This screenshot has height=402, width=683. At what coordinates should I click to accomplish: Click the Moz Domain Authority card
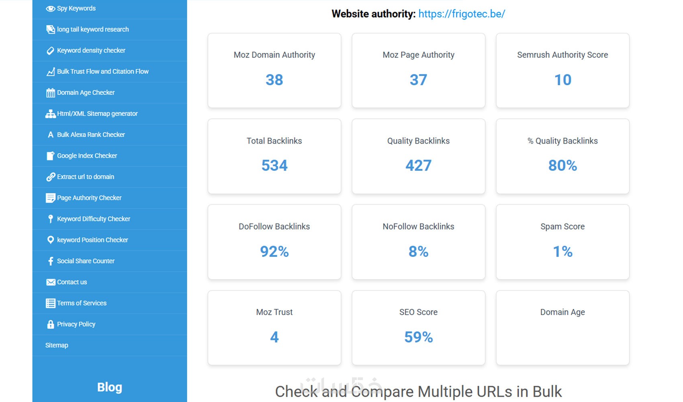pos(274,70)
